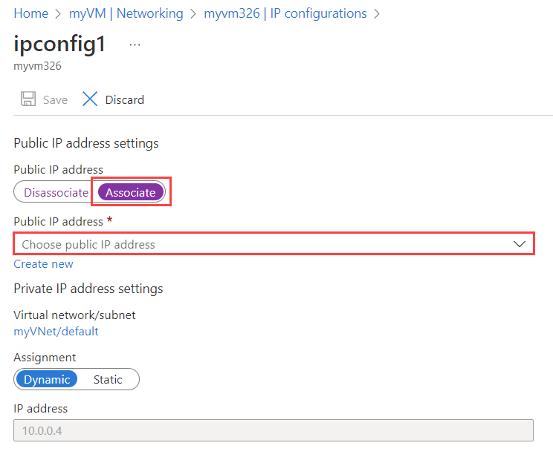Click the breadcrumb chevron after Home
Screen dimensions: 553x460
(x=59, y=13)
